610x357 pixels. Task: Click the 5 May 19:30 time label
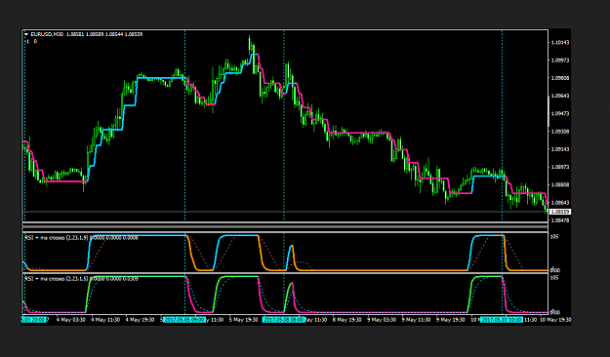[243, 320]
